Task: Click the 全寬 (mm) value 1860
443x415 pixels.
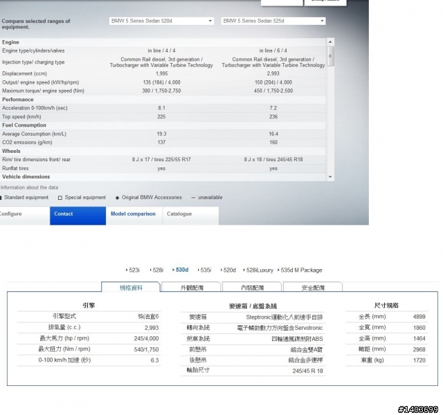Action: click(x=419, y=328)
